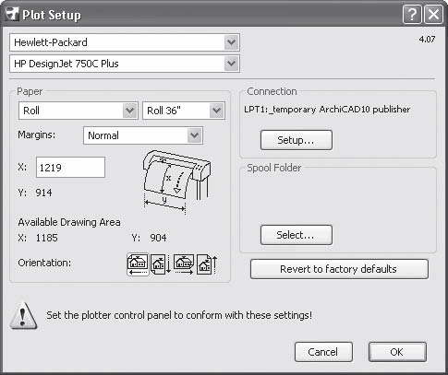Select portrait orientation with upward arrow

pos(207,264)
